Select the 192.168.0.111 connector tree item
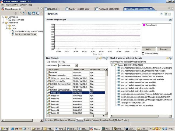Viewport: 175px width, 131px height. 18,20
